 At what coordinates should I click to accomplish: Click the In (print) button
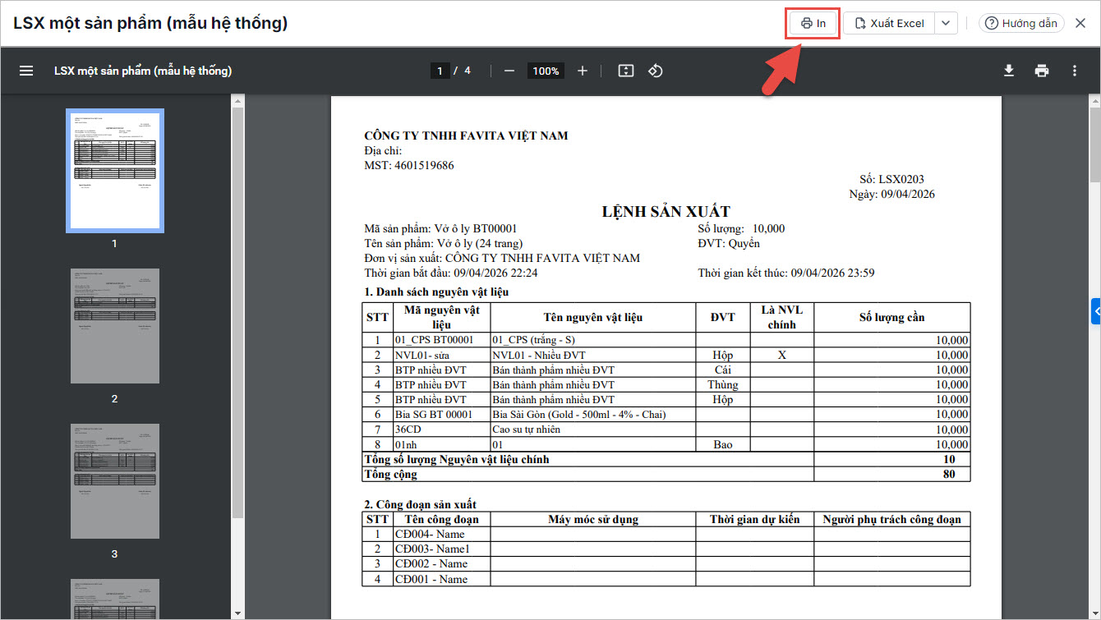tap(813, 23)
